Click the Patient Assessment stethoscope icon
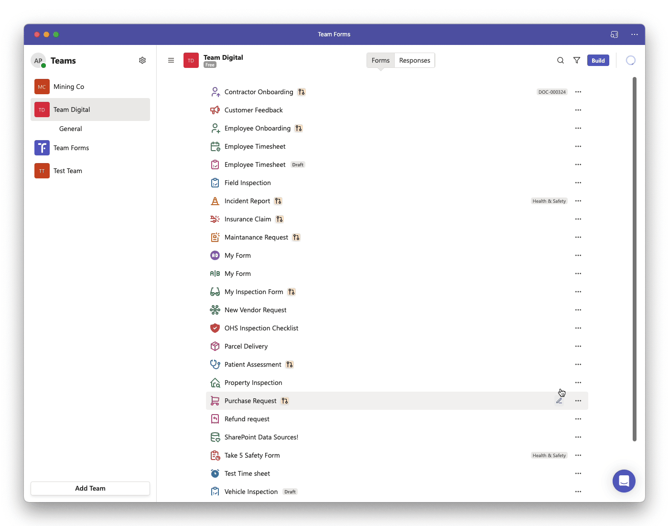The width and height of the screenshot is (669, 526). tap(215, 364)
